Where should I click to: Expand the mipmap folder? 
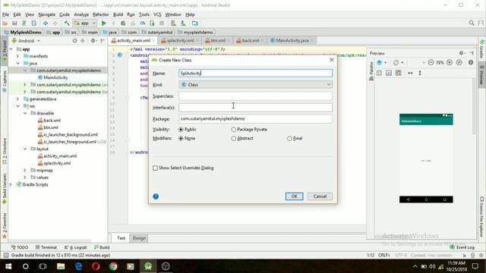tap(25, 170)
